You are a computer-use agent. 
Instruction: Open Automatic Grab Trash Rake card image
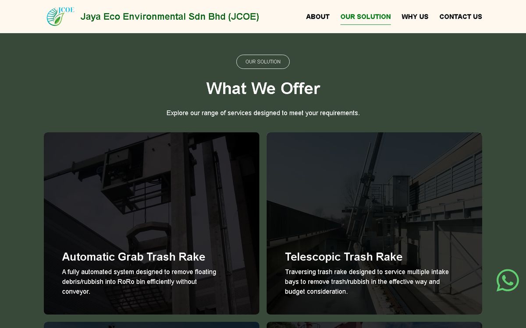152,223
